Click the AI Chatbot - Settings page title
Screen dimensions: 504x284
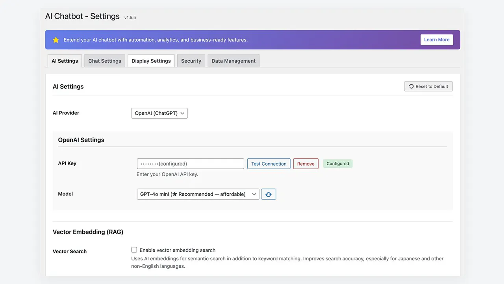coord(82,16)
